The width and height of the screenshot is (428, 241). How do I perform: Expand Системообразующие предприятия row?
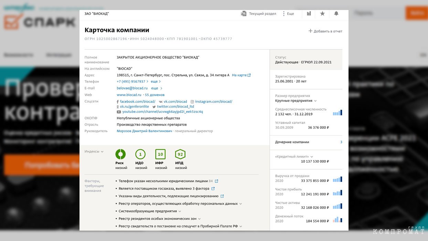click(180, 211)
